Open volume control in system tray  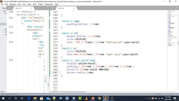[x=162, y=98]
